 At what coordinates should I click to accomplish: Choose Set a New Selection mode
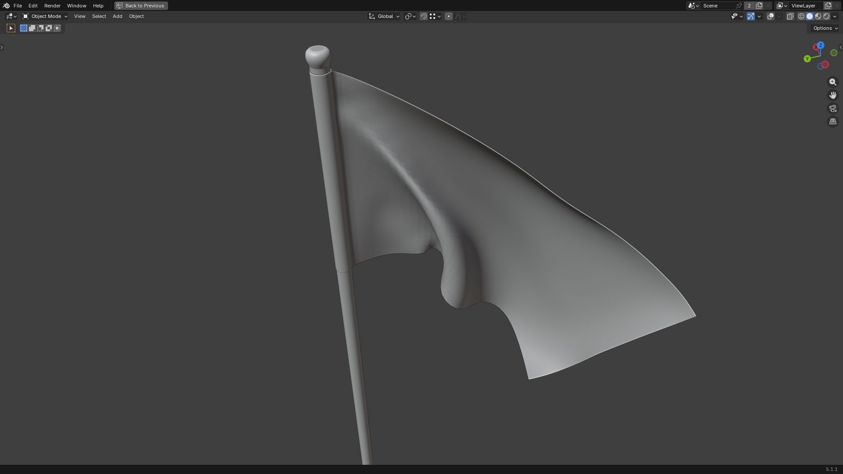pyautogui.click(x=24, y=28)
